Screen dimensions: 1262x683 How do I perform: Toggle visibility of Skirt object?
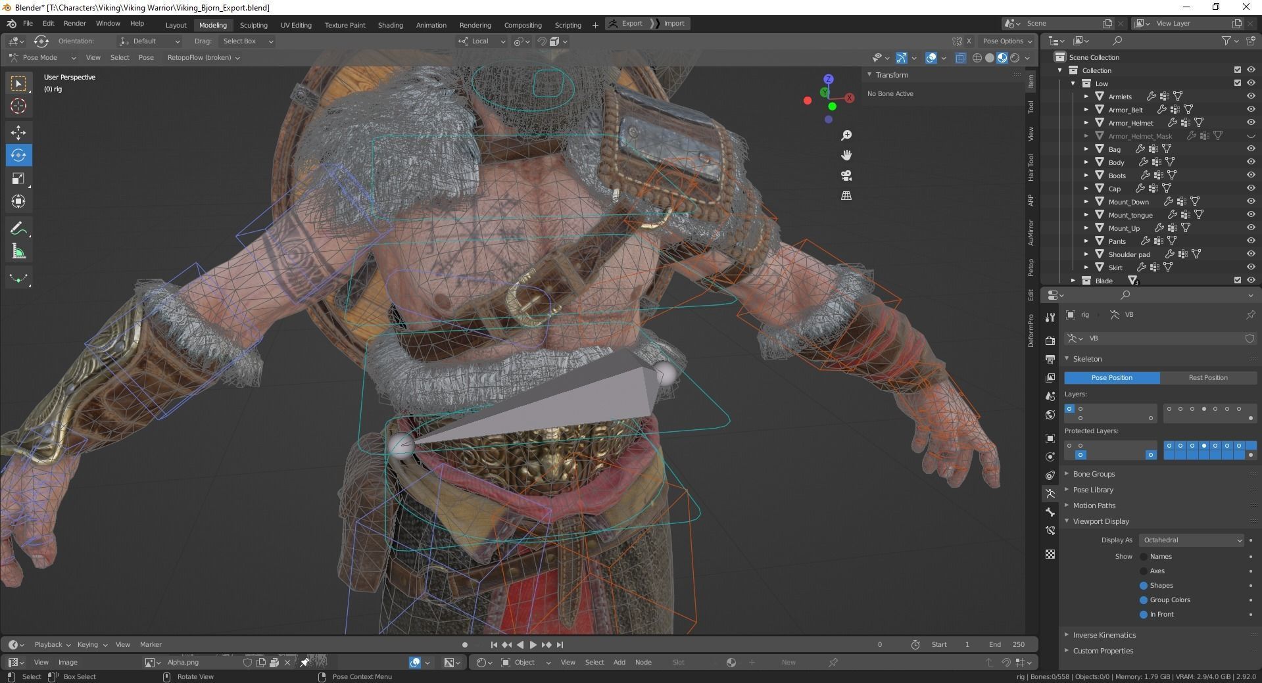coord(1251,268)
